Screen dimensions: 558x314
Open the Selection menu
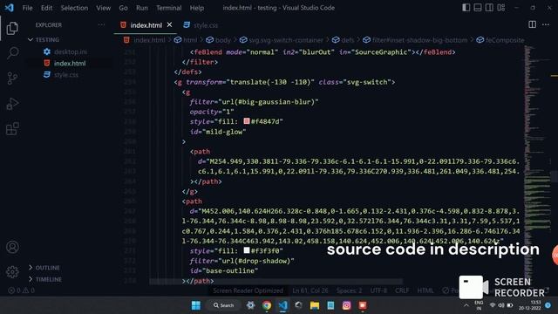pyautogui.click(x=74, y=8)
